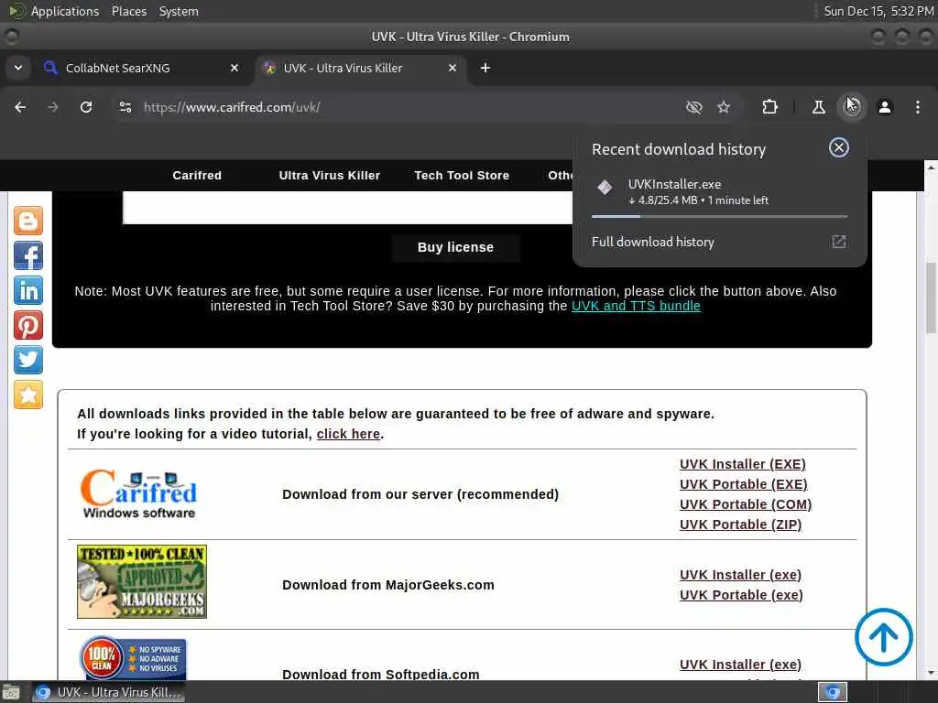Click the date and time clock

coord(878,11)
